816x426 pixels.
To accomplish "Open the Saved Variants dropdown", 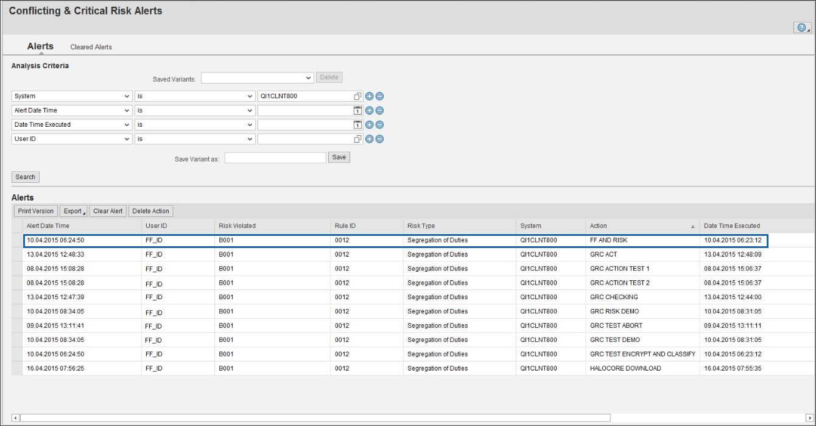I will 309,78.
